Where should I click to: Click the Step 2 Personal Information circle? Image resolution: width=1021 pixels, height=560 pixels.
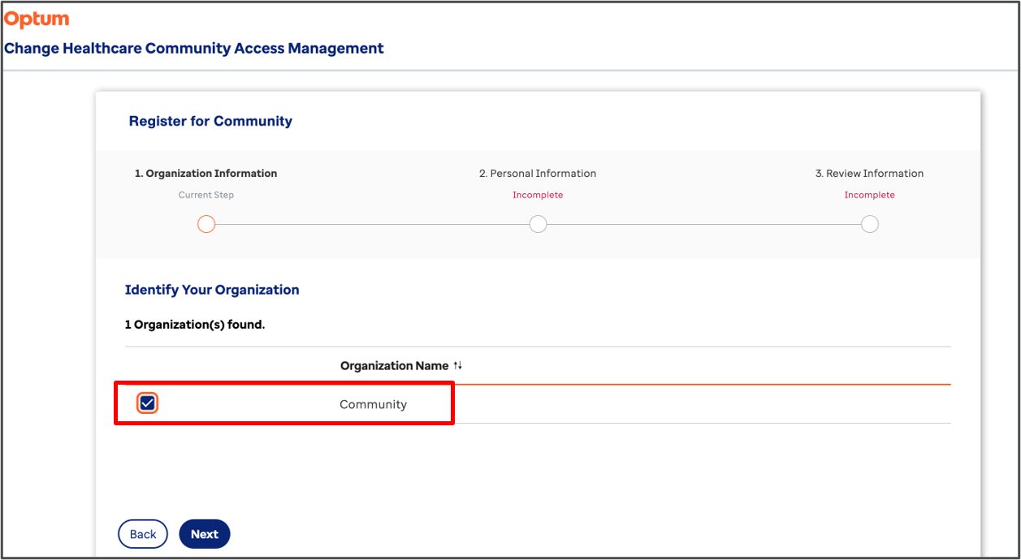(x=537, y=223)
